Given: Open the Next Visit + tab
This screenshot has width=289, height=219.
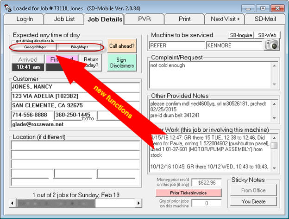Looking at the screenshot, I should [226, 19].
